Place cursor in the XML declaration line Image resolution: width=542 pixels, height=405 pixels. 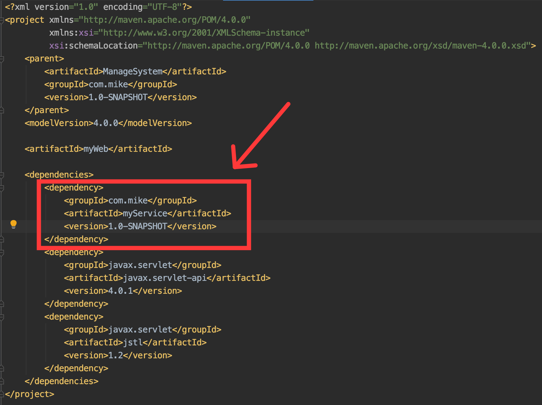pyautogui.click(x=98, y=7)
